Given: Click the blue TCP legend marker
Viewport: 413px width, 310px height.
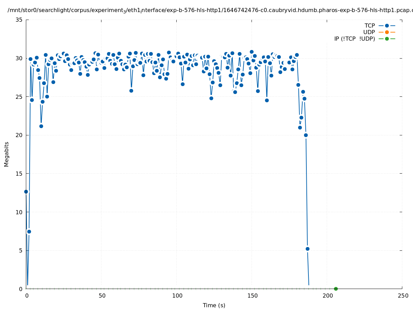Looking at the screenshot, I should (387, 25).
